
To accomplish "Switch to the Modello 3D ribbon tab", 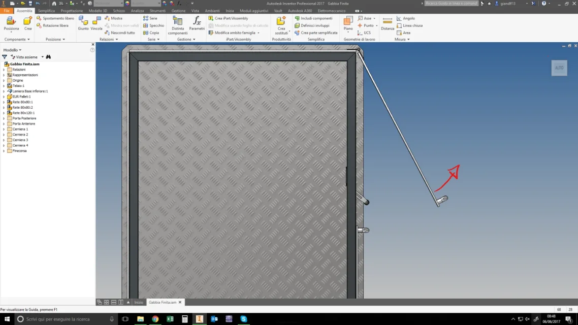I will click(98, 11).
